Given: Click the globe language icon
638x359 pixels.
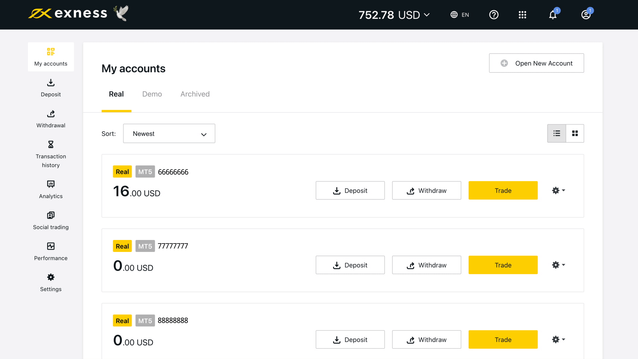Looking at the screenshot, I should click(x=454, y=15).
